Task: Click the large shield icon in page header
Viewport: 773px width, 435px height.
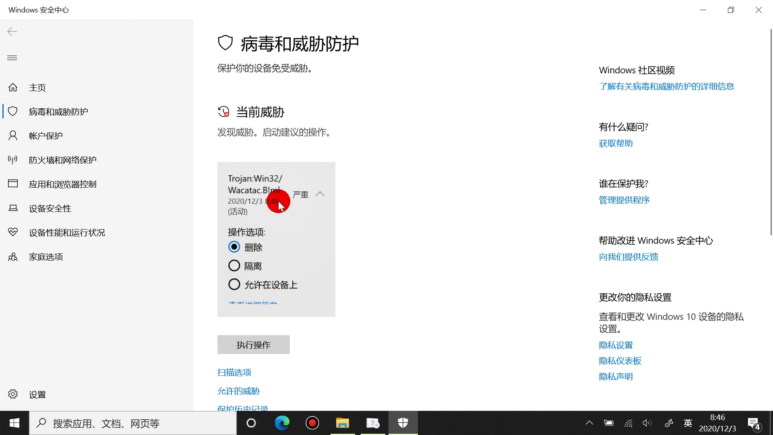Action: click(225, 43)
